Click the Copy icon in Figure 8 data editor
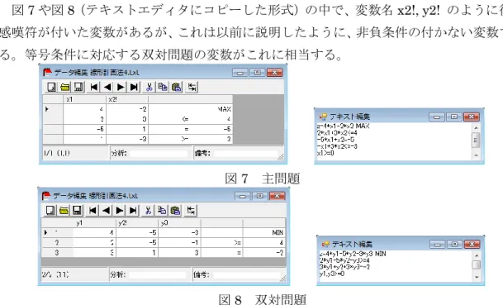Viewport: 503px width, 305px height. pos(162,210)
